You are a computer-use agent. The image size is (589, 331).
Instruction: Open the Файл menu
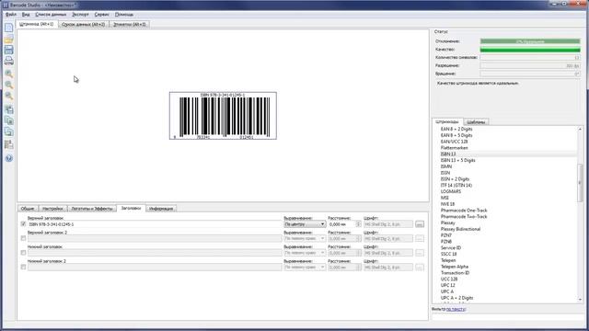pos(11,15)
